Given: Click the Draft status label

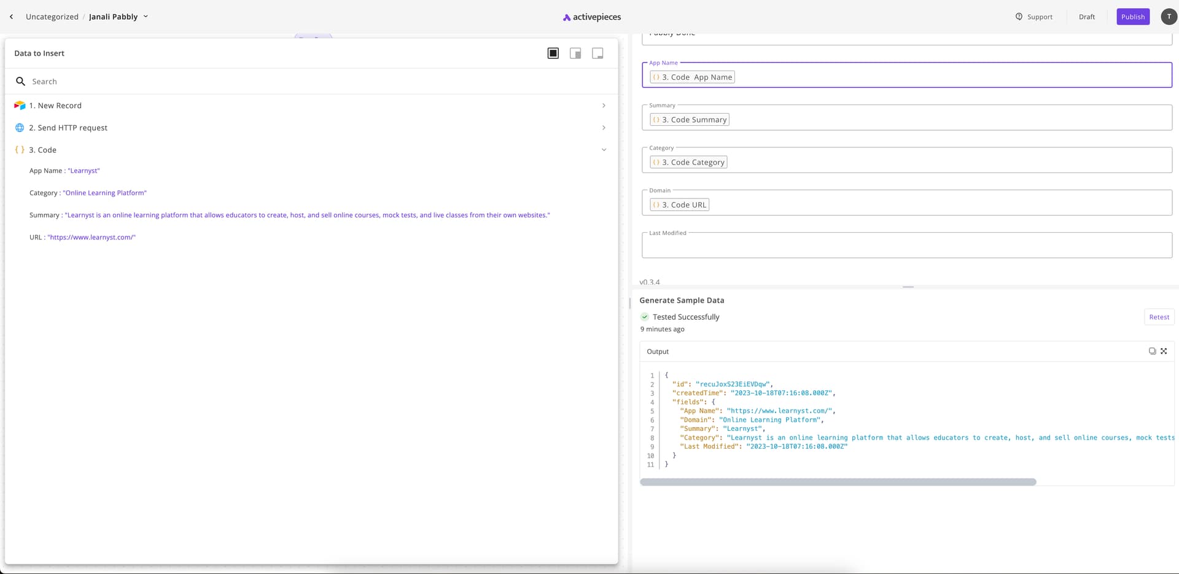Looking at the screenshot, I should 1086,17.
